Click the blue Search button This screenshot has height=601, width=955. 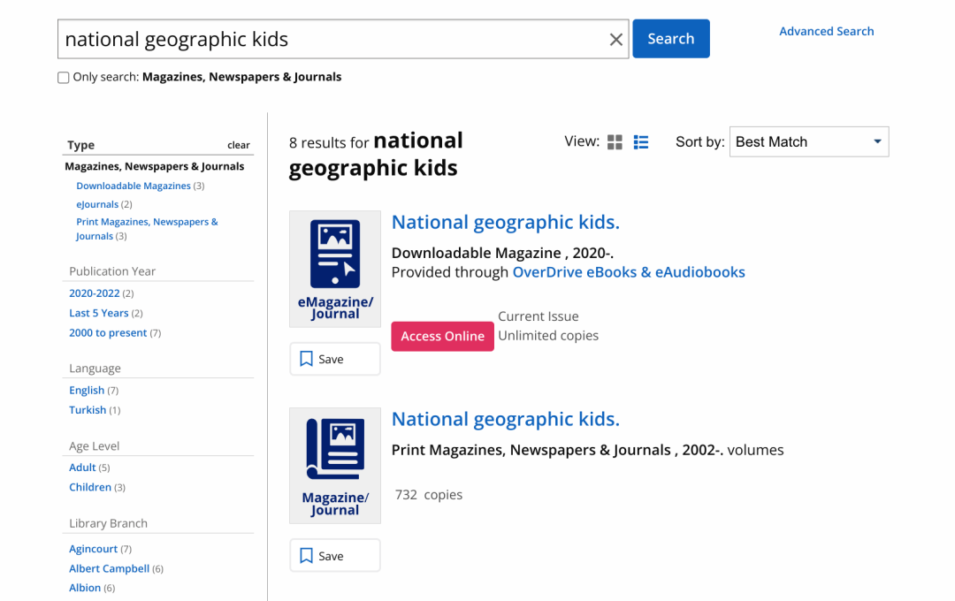pos(670,39)
